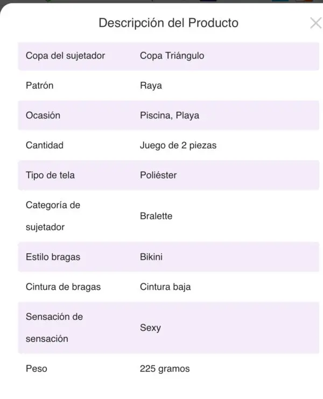Click the 225 gramos weight value
Viewport: 323px width, 399px height.
(164, 369)
